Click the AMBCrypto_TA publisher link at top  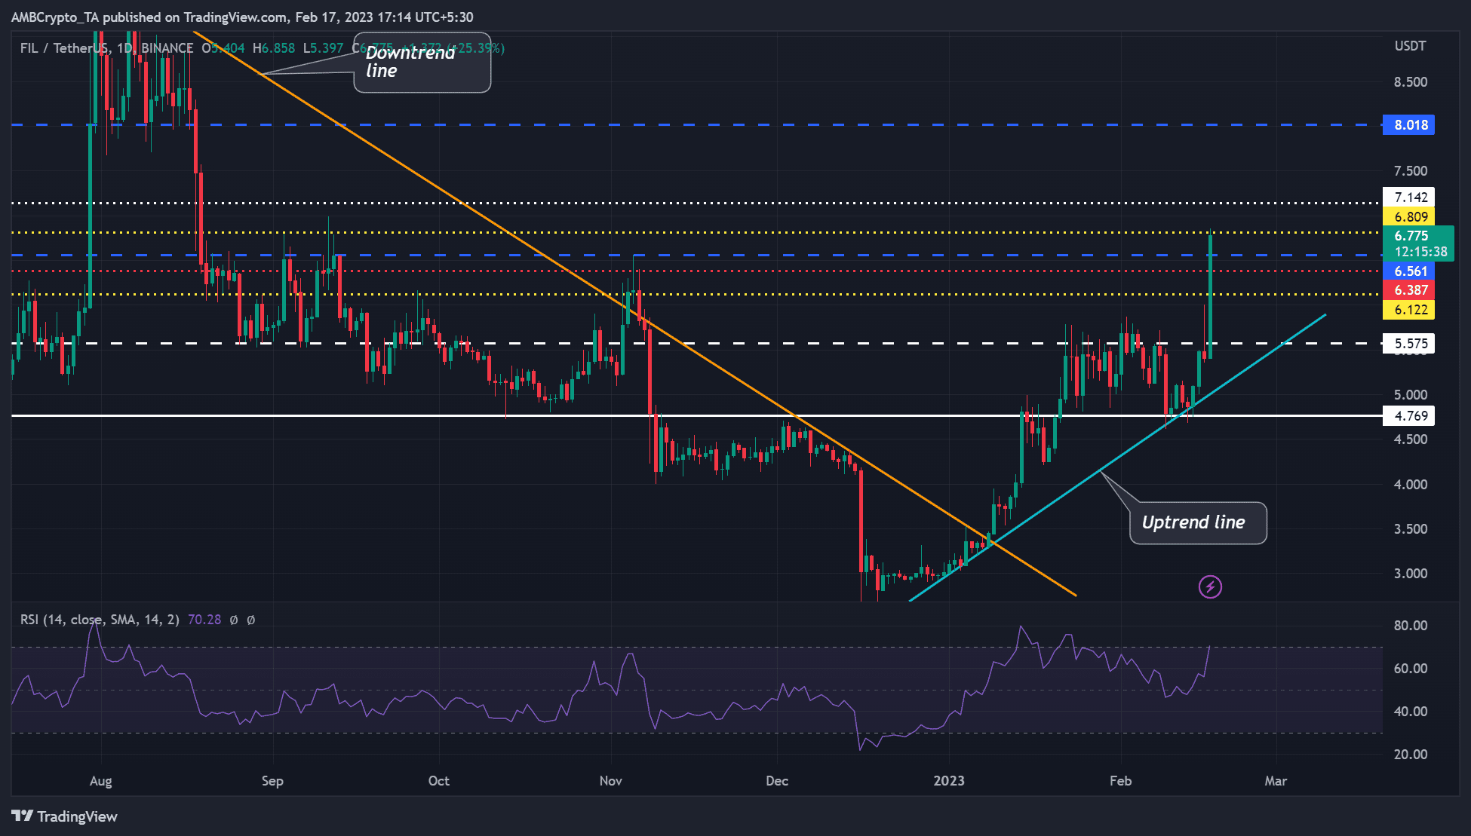coord(54,17)
